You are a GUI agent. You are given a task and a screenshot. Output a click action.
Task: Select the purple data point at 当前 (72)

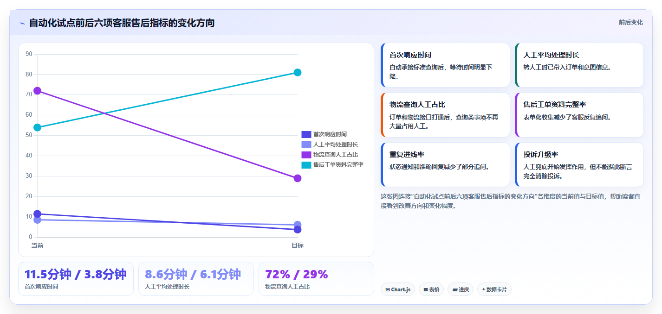37,91
